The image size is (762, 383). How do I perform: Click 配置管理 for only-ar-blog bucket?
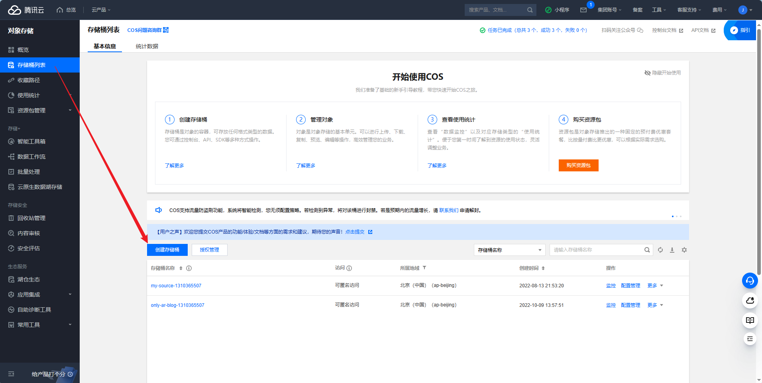(x=630, y=305)
